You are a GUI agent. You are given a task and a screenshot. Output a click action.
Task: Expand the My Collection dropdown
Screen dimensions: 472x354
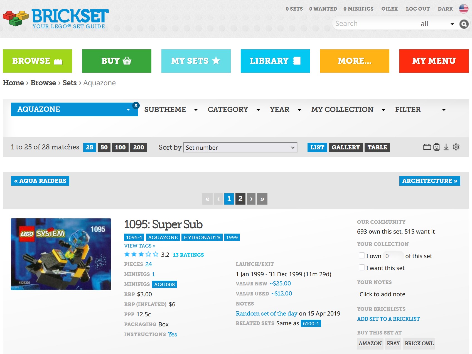[348, 110]
